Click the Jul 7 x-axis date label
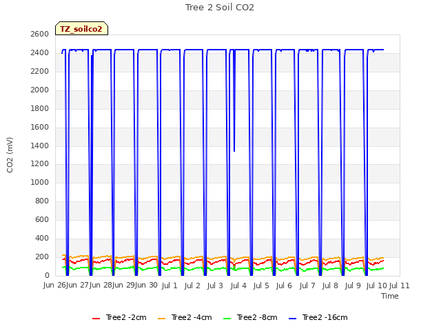The width and height of the screenshot is (441, 331). [x=307, y=285]
